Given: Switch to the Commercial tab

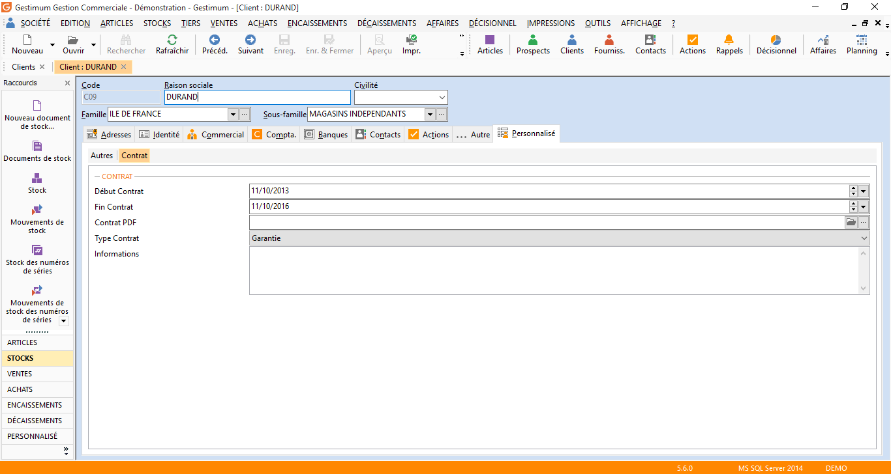Looking at the screenshot, I should click(216, 135).
